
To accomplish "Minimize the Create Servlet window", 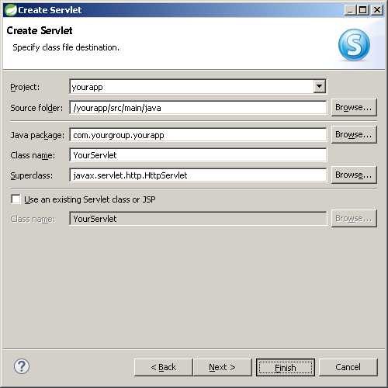I will coord(351,10).
